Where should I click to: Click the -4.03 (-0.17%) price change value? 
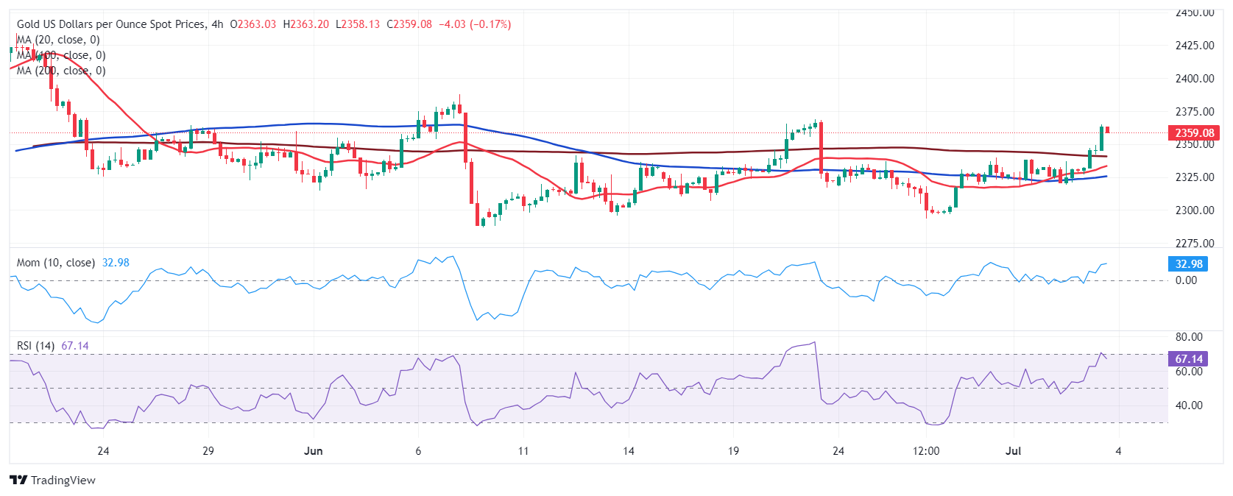(x=475, y=24)
